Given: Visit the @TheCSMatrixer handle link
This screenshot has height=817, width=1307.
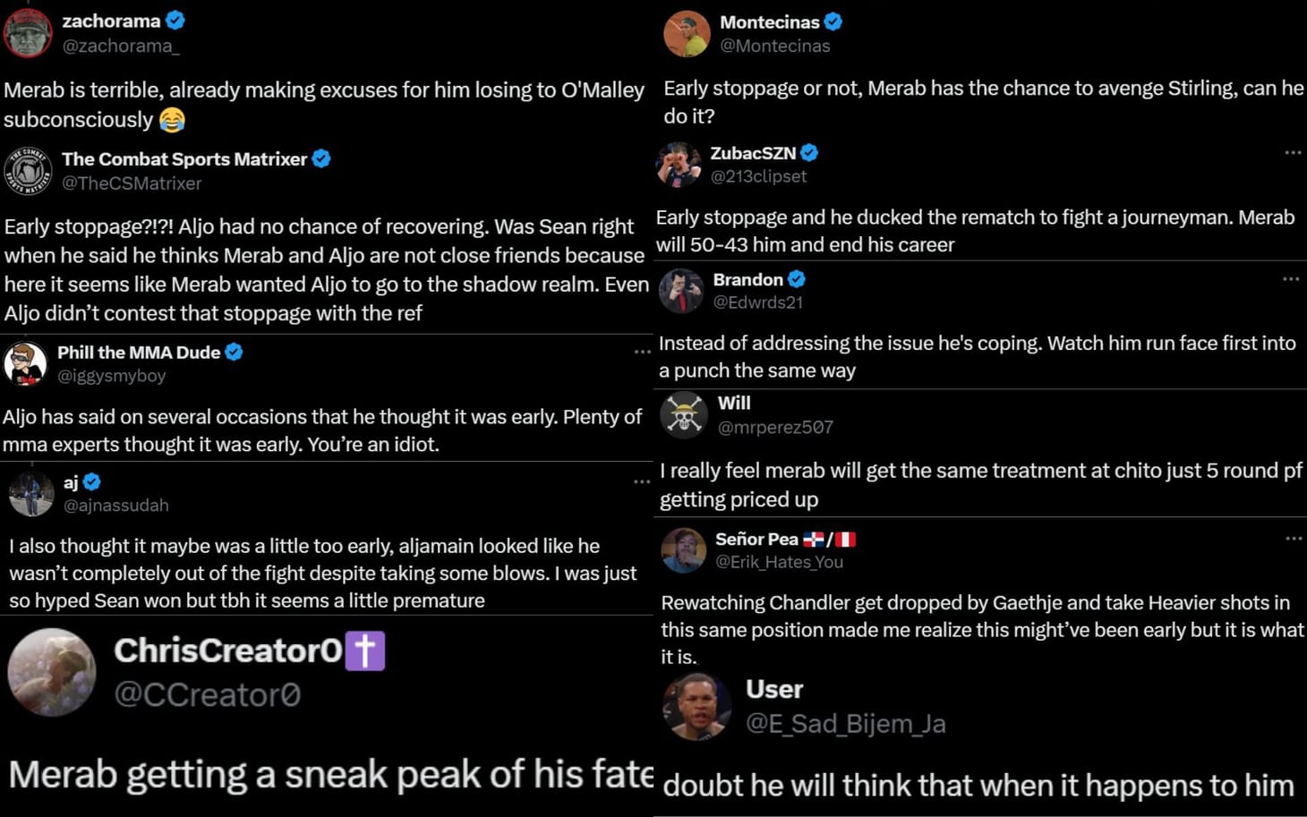Looking at the screenshot, I should coord(132,183).
